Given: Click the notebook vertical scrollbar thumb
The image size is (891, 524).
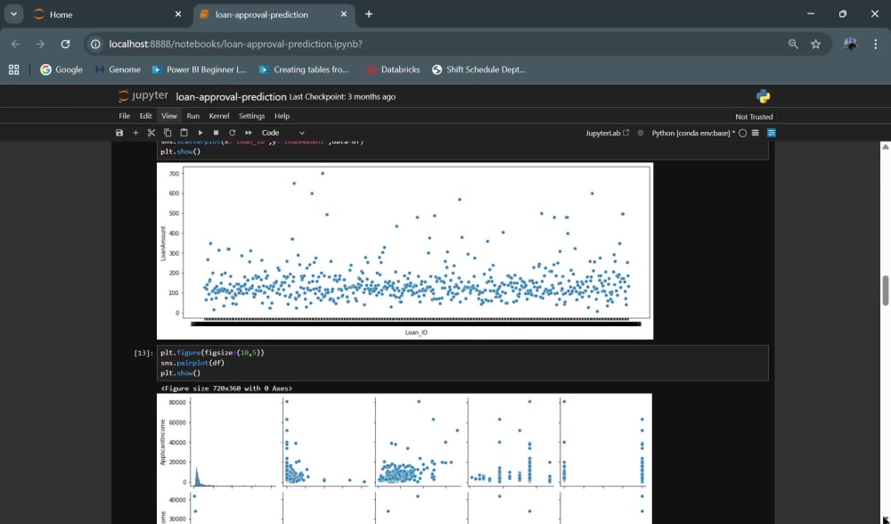Looking at the screenshot, I should coord(886,290).
